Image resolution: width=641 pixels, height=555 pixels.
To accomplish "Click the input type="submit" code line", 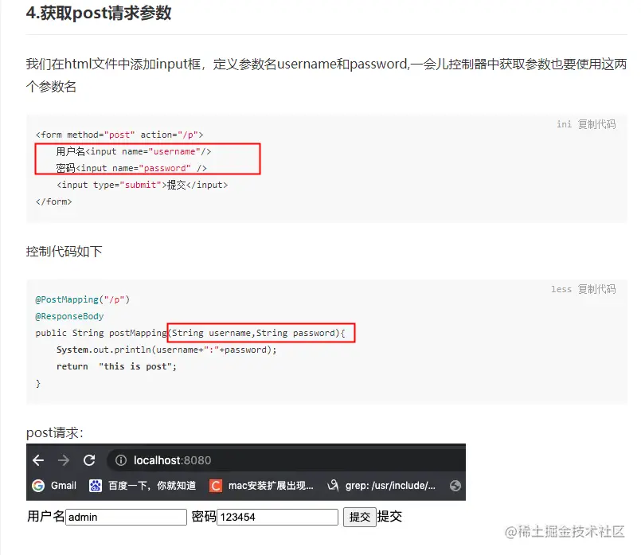I will point(143,185).
